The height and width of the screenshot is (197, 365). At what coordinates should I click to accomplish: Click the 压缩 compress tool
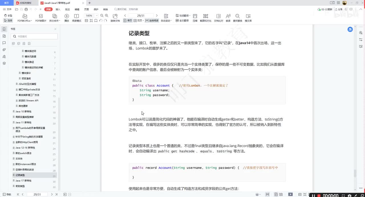(195, 18)
